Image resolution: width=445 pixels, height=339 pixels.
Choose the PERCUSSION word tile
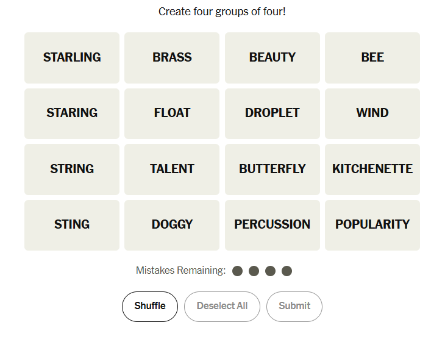click(272, 225)
